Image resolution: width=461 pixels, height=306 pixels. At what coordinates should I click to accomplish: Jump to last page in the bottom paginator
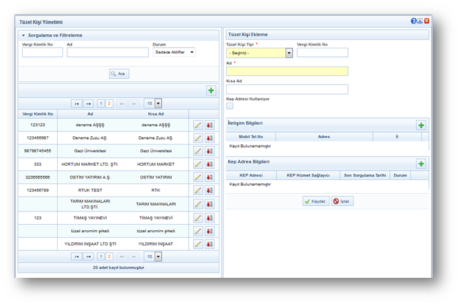134,256
